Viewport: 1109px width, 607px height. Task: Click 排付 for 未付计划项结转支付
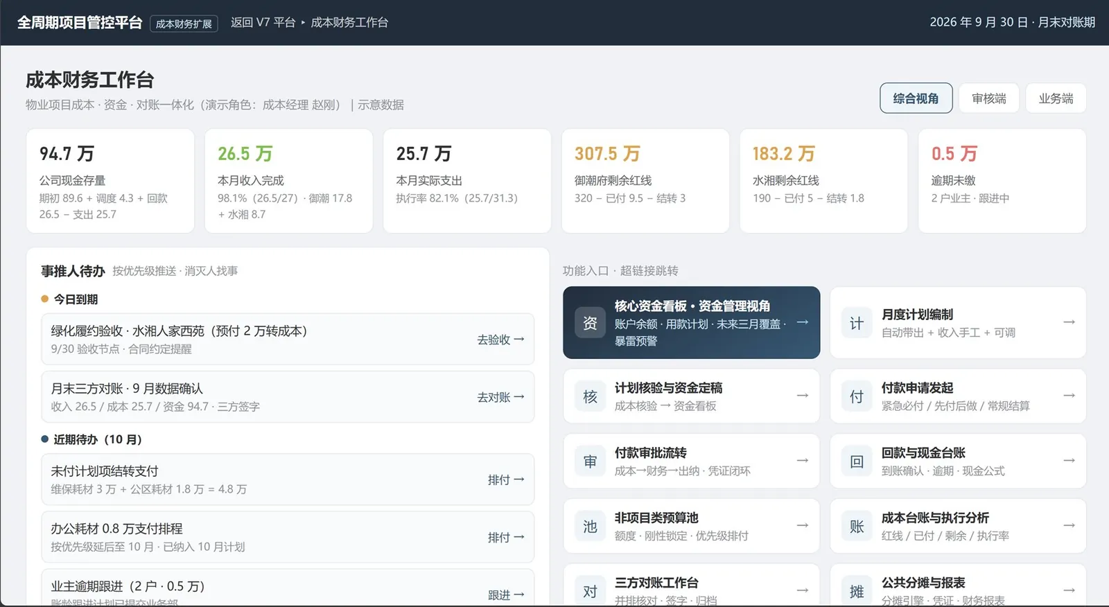pyautogui.click(x=506, y=480)
